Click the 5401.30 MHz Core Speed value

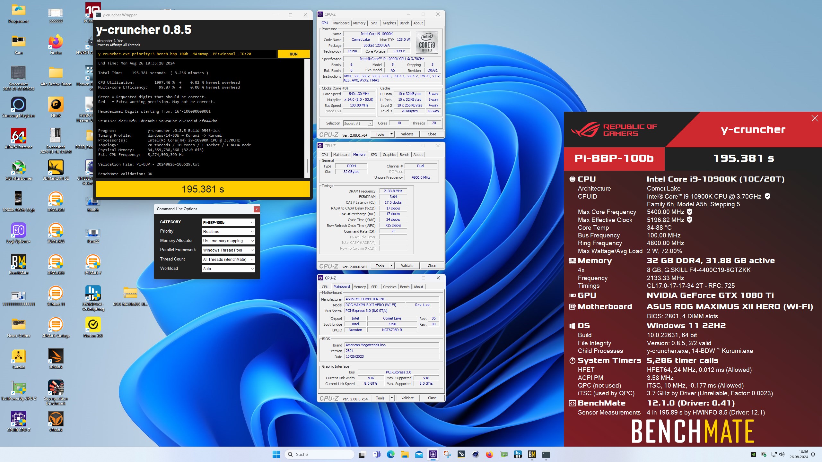(359, 94)
